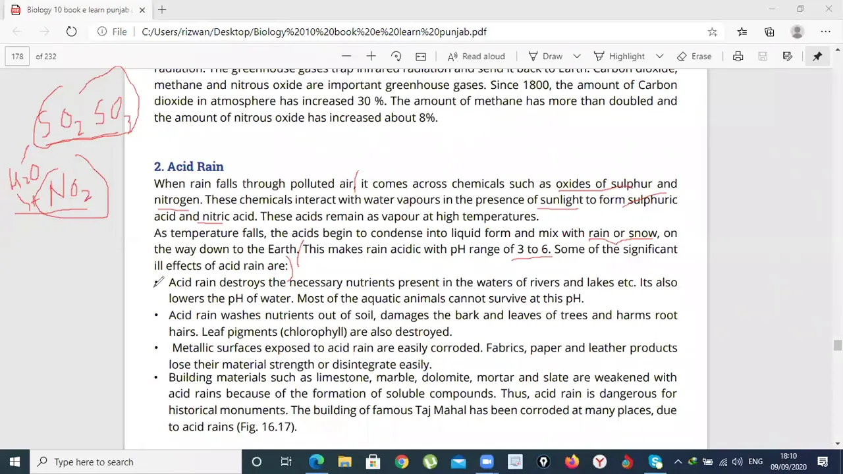Select the Draw tool

coord(546,57)
